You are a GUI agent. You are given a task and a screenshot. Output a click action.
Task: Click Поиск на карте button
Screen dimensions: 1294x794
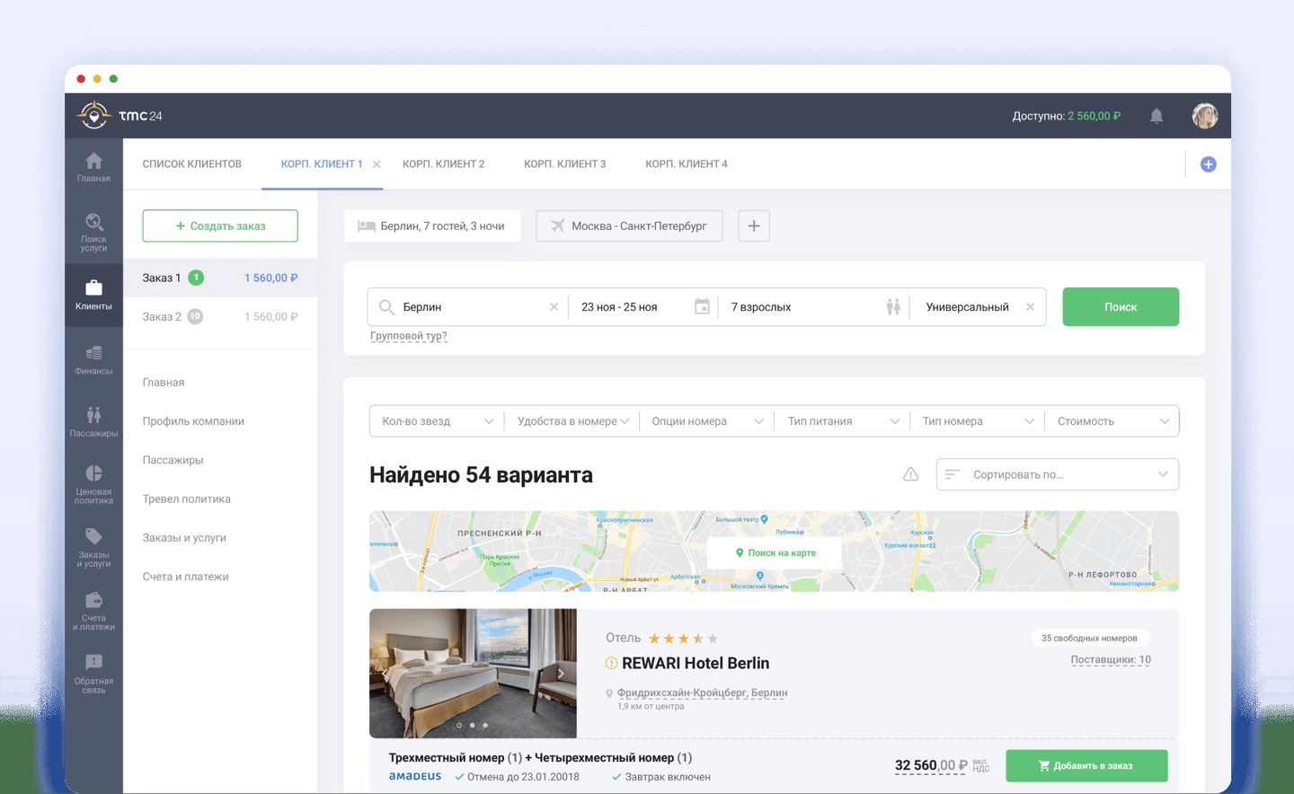(x=775, y=552)
